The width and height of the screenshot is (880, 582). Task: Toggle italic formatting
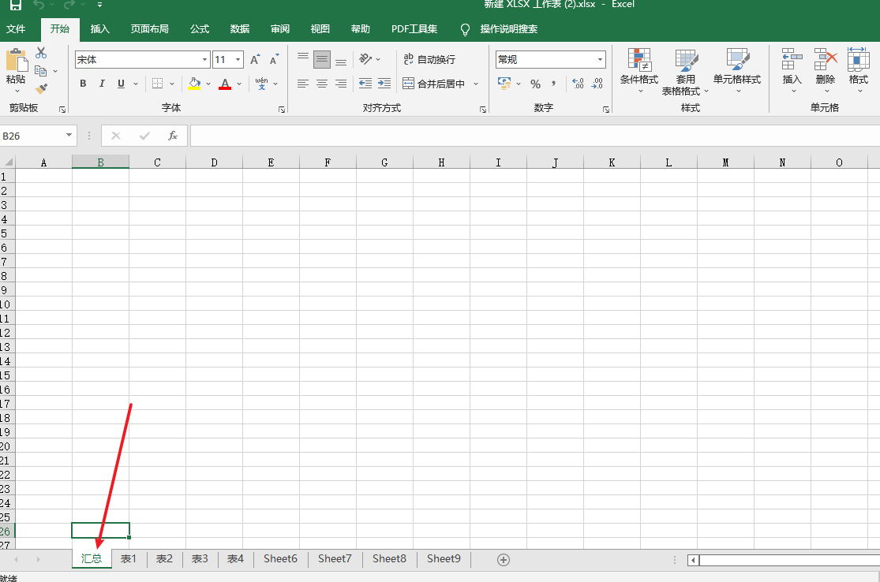[102, 83]
